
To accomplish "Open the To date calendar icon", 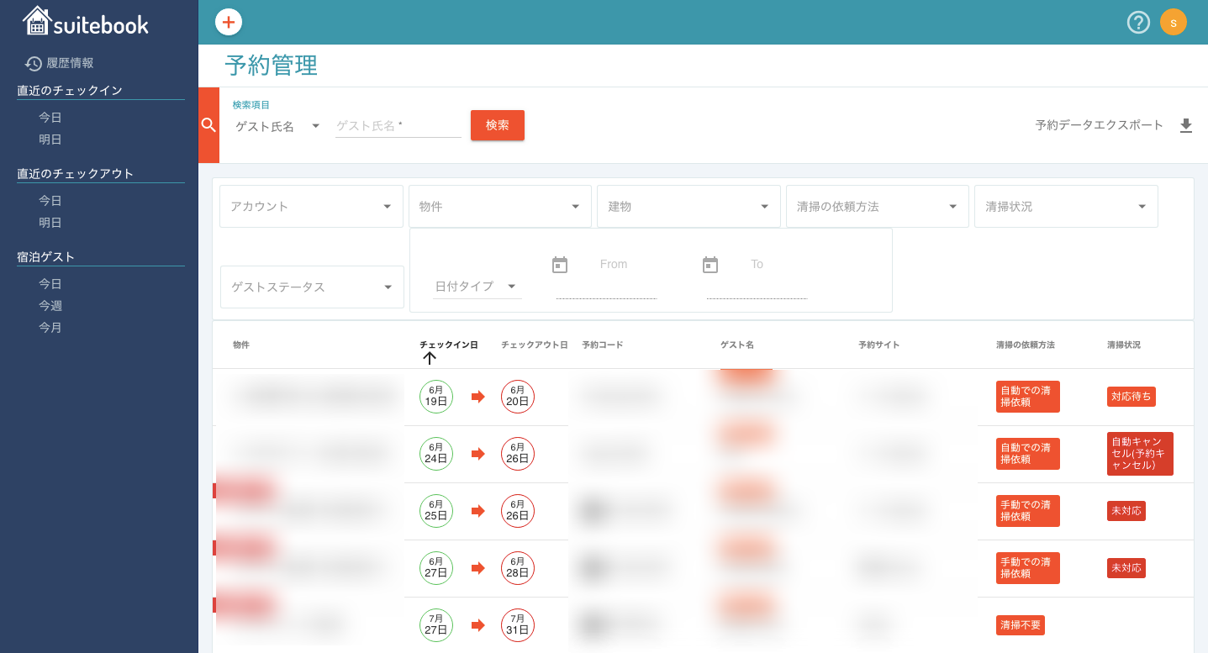I will [710, 265].
